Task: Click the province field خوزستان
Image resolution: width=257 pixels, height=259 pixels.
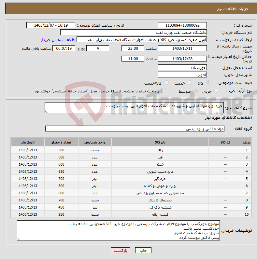Action: [x=182, y=67]
